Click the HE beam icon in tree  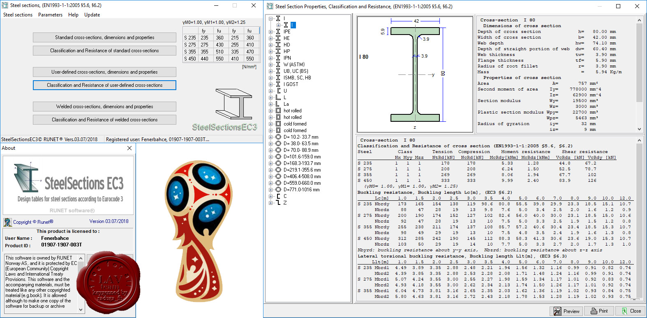coord(278,38)
